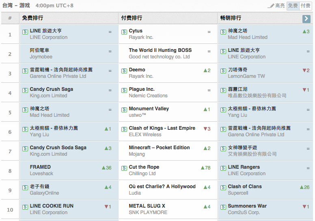Image resolution: width=315 pixels, height=221 pixels.
Task: Click up-26 rank arrow for Clash of Clans
Action: point(304,187)
